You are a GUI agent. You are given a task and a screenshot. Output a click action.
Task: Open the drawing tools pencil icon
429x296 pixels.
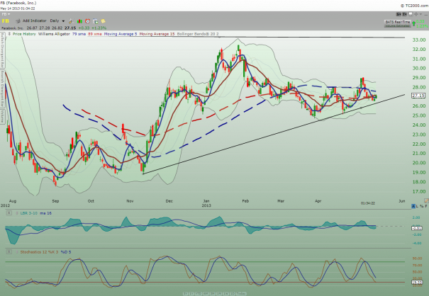pos(71,21)
